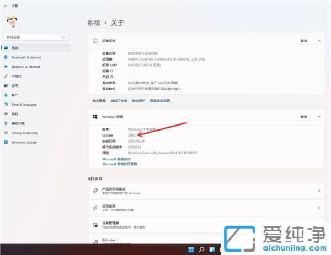Collapse the Windows 规格 specifications section
The width and height of the screenshot is (331, 255).
coord(319,117)
